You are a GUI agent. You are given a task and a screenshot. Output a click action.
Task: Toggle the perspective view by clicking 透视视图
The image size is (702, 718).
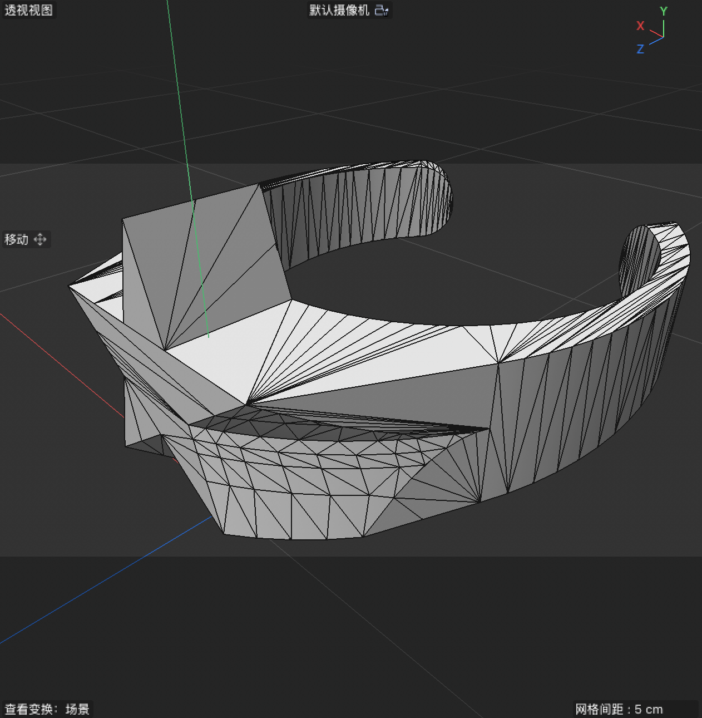(29, 10)
